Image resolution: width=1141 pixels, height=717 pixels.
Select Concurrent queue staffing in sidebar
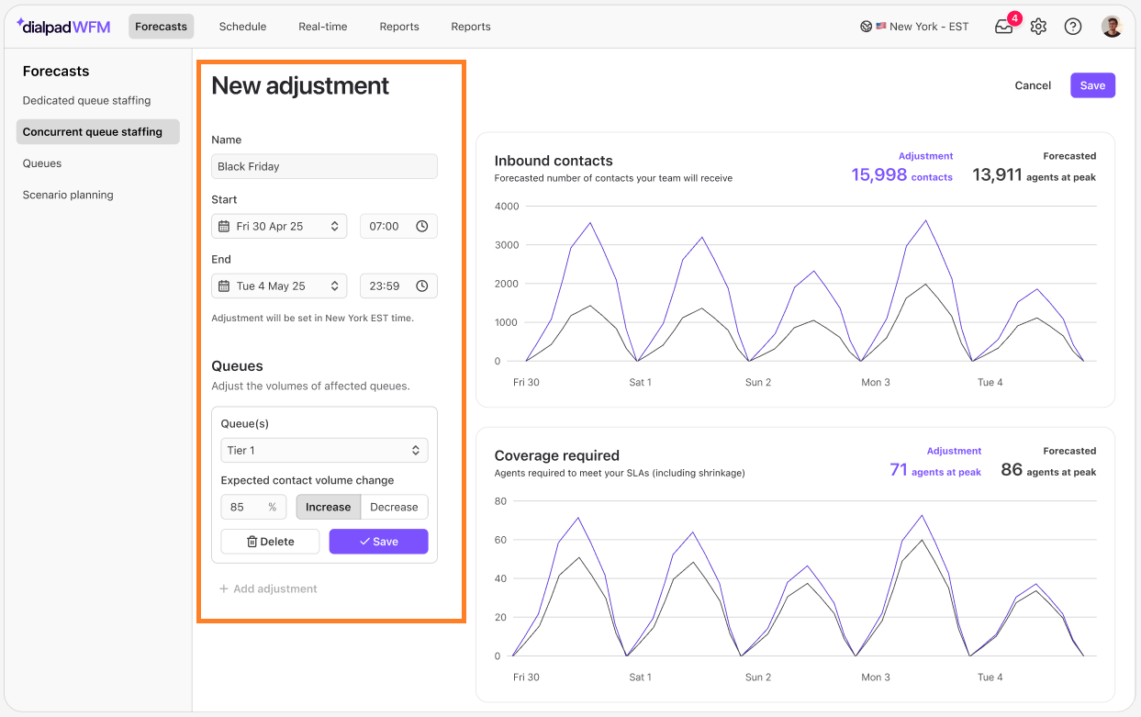pyautogui.click(x=97, y=131)
